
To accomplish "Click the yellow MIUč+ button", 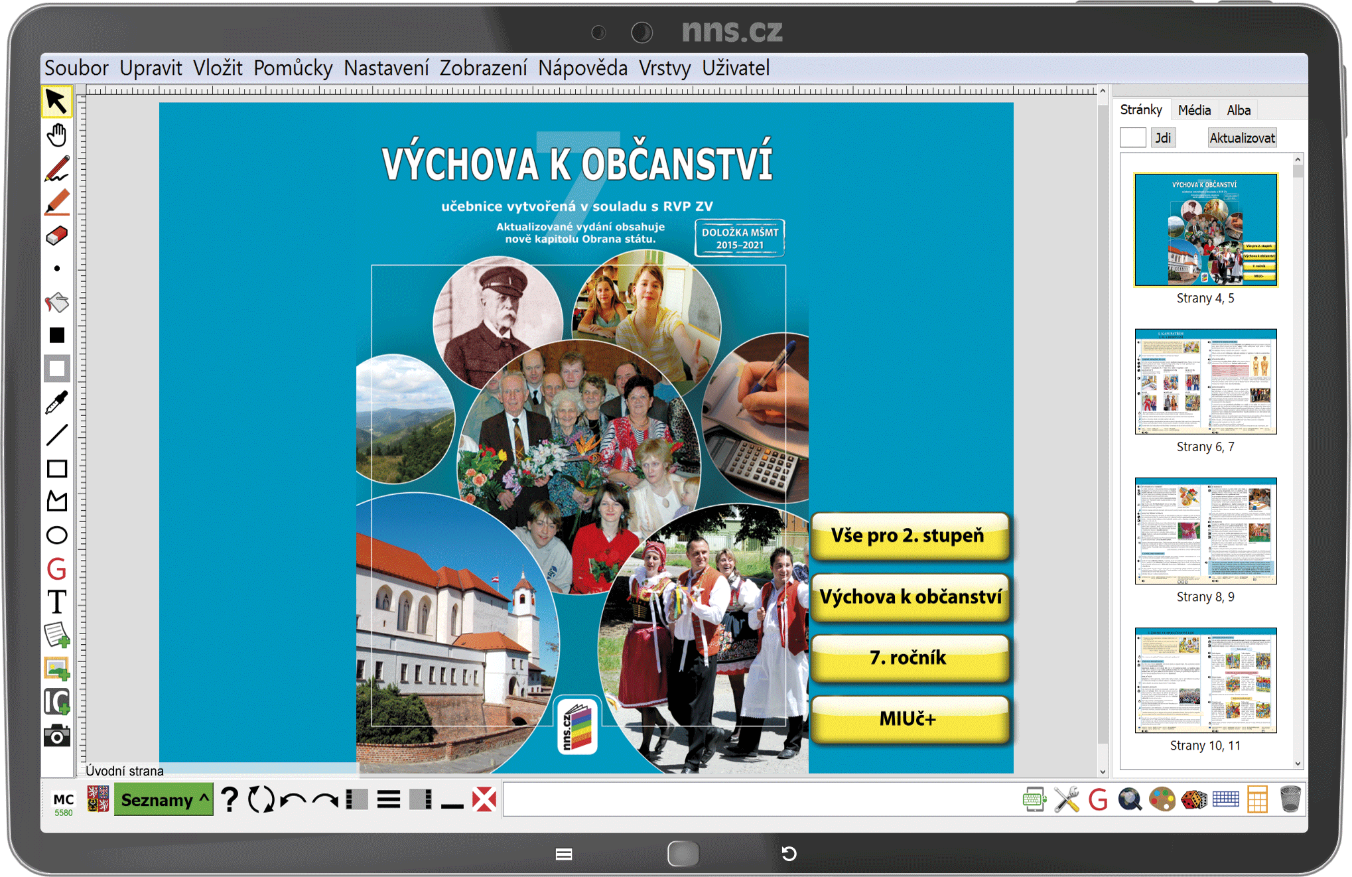I will coord(909,719).
